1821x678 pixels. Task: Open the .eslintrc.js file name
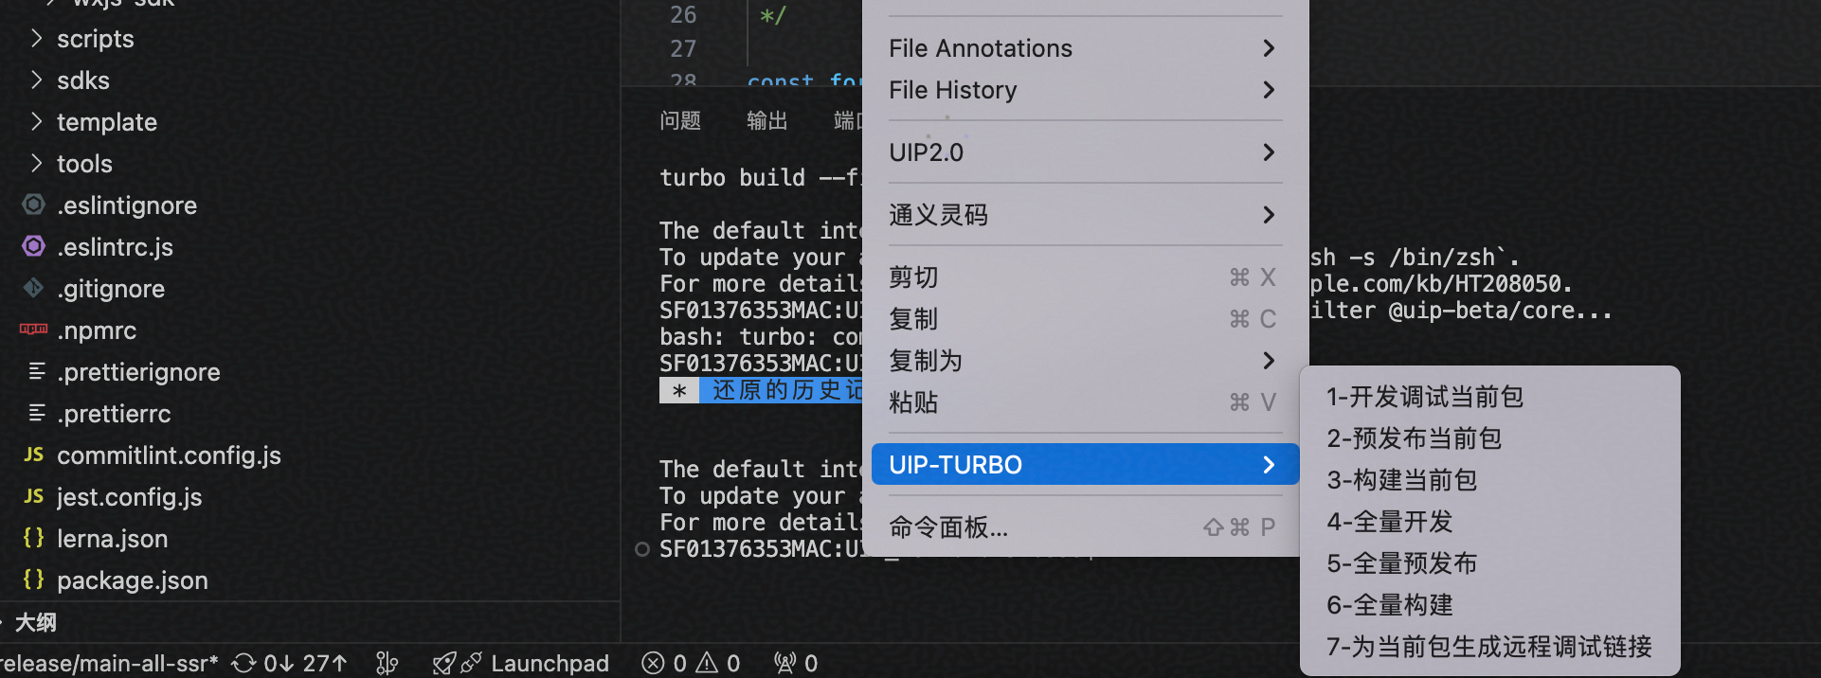tap(115, 247)
